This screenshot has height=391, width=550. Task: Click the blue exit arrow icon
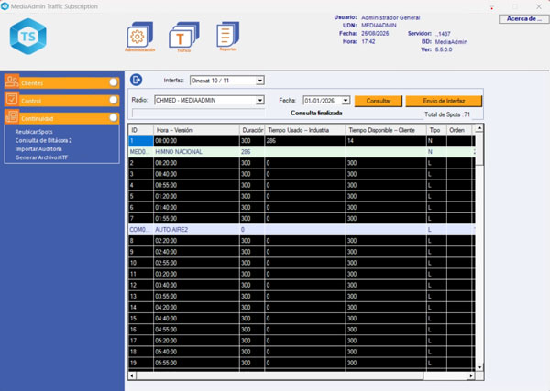[137, 81]
